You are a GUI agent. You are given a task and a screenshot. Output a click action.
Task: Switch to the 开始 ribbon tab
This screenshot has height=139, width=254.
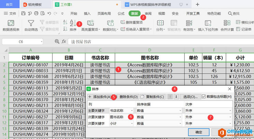coord(74,13)
